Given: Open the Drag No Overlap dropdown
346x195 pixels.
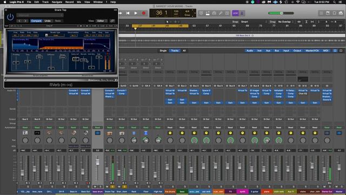Looking at the screenshot, I should [x=285, y=22].
